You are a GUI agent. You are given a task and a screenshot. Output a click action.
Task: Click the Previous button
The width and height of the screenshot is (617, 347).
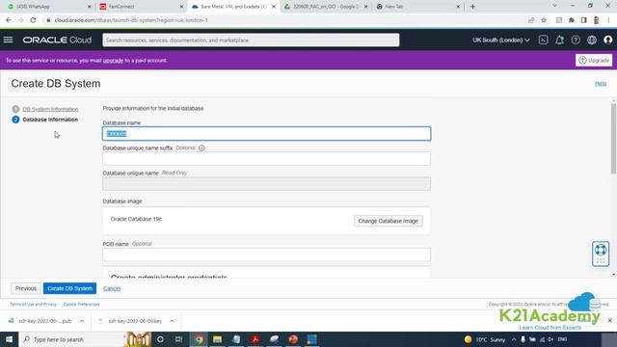(26, 288)
